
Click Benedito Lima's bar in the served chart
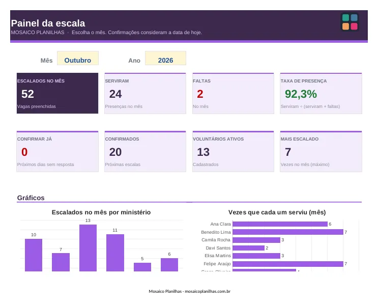[x=288, y=232]
